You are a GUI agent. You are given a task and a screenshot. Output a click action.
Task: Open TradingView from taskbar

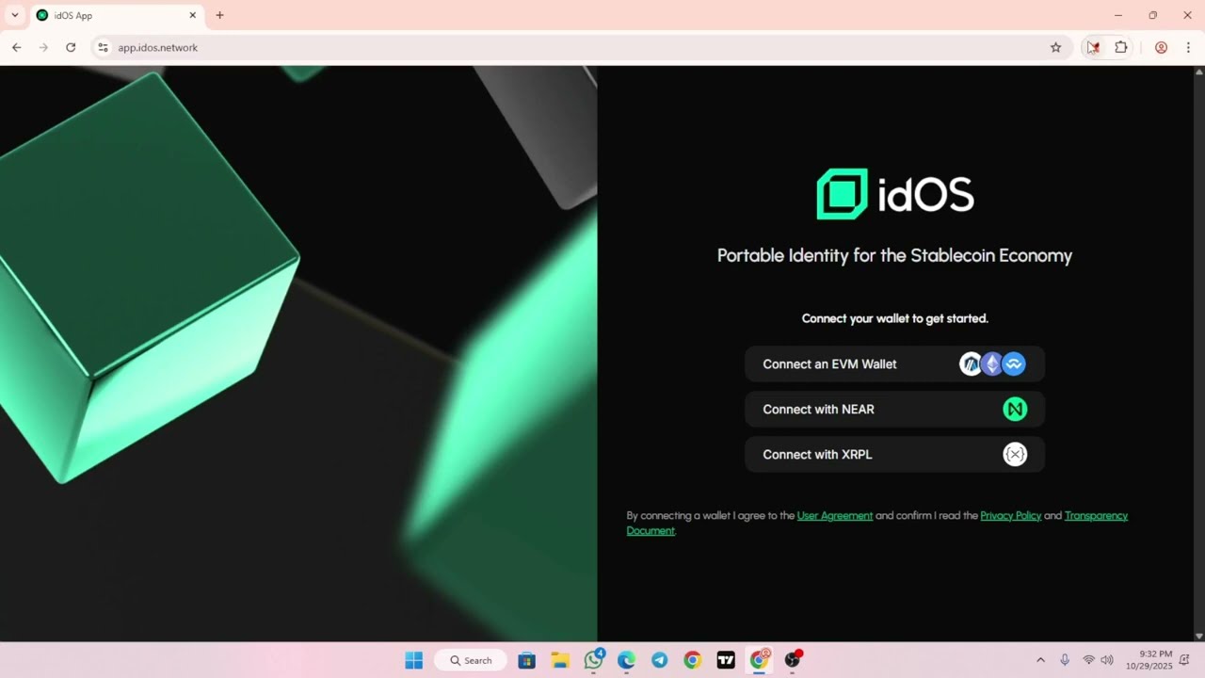726,660
